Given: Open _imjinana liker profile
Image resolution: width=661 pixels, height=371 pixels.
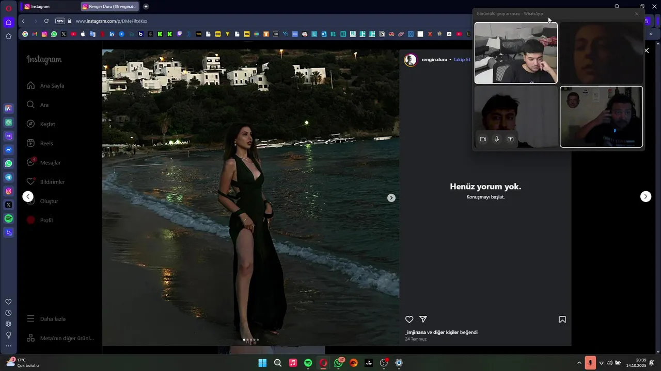Looking at the screenshot, I should coord(415,332).
